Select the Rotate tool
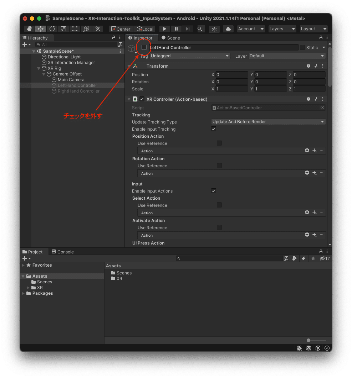Image resolution: width=352 pixels, height=378 pixels. pyautogui.click(x=52, y=29)
